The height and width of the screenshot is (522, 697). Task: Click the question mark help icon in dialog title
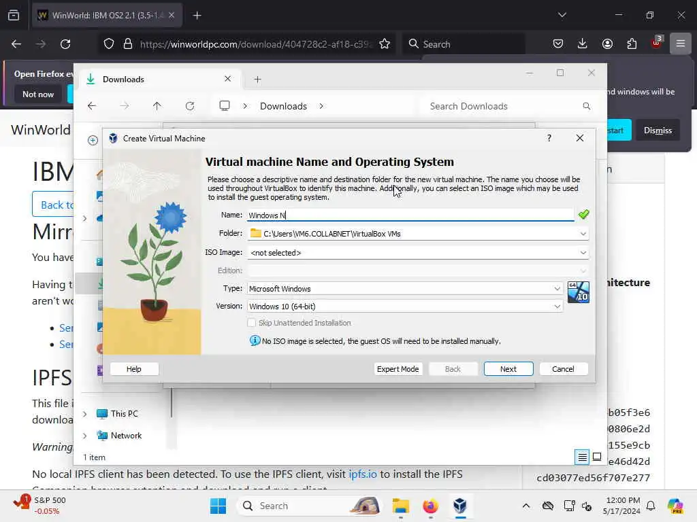pyautogui.click(x=549, y=138)
